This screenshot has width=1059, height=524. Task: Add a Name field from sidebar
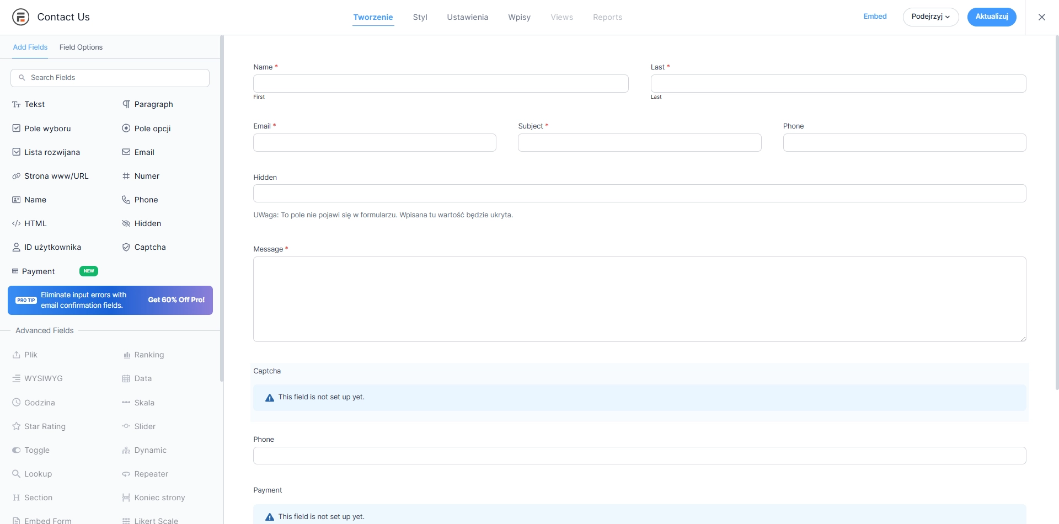pos(30,200)
